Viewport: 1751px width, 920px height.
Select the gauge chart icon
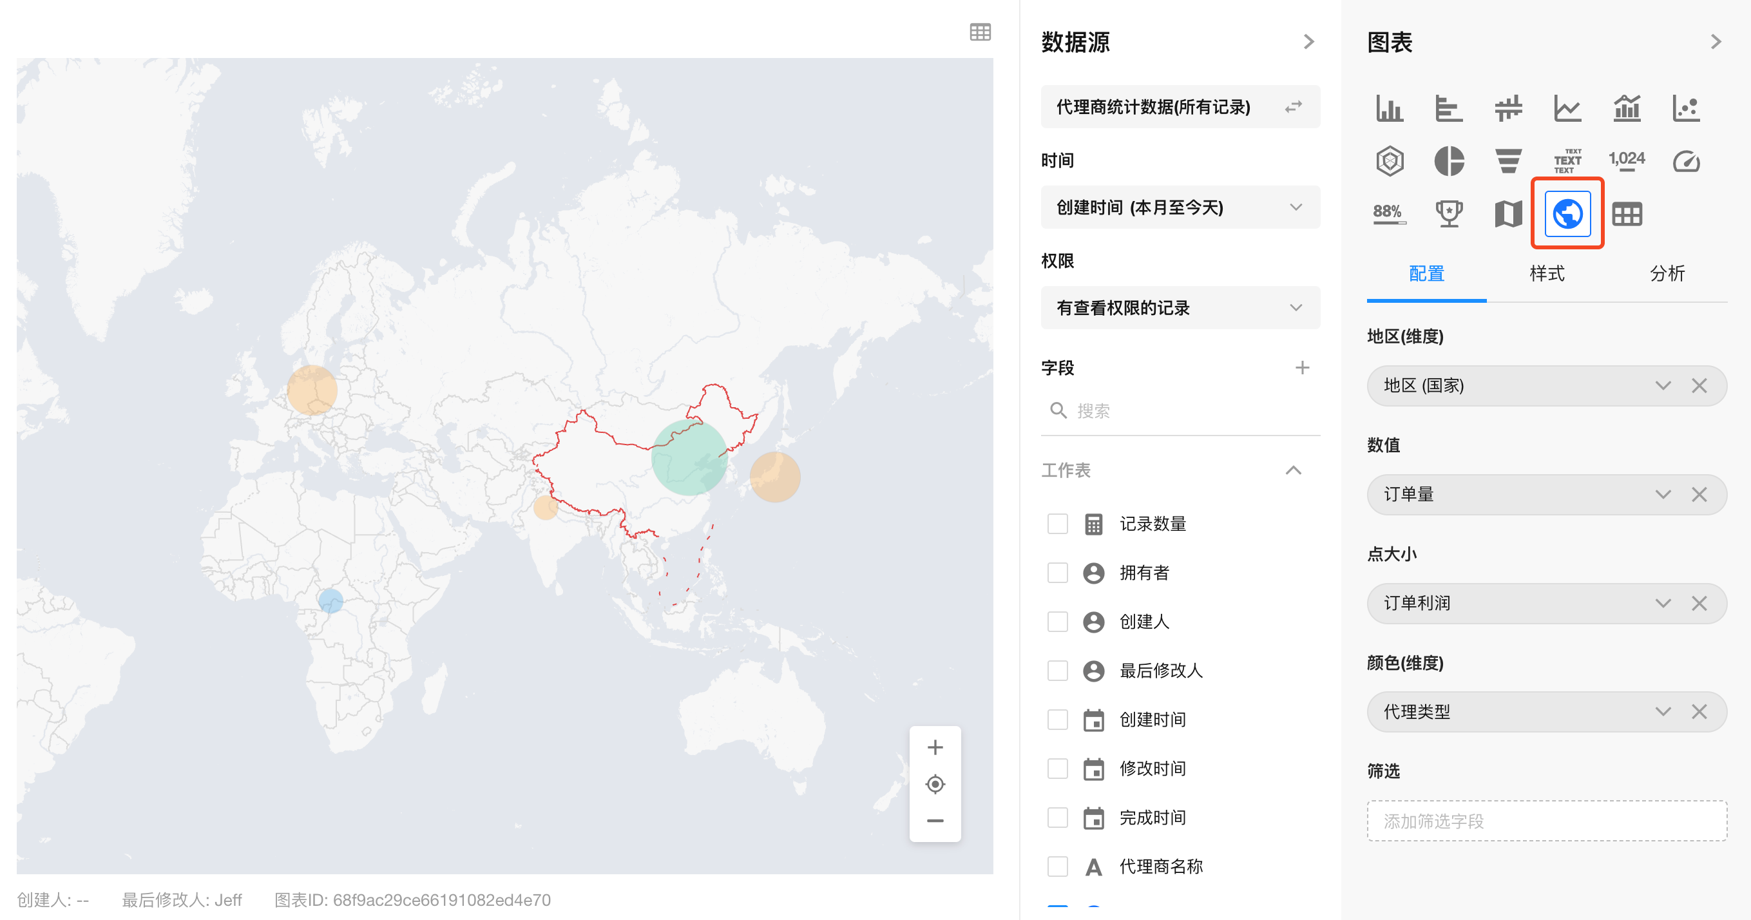pos(1686,161)
